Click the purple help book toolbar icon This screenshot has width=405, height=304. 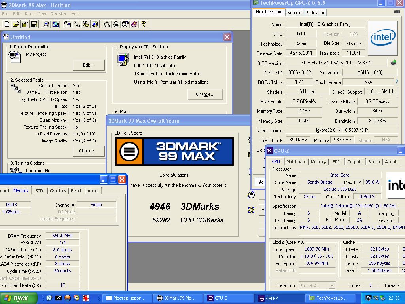pyautogui.click(x=134, y=24)
